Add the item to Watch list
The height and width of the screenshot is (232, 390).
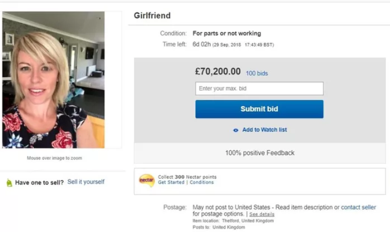pos(264,130)
